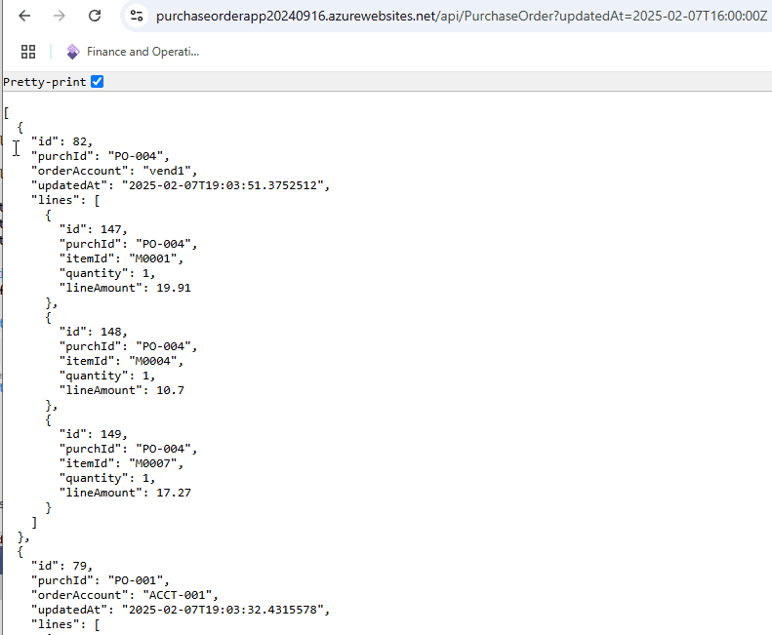Click the itemId value "M0007"
The height and width of the screenshot is (635, 772).
coord(153,463)
